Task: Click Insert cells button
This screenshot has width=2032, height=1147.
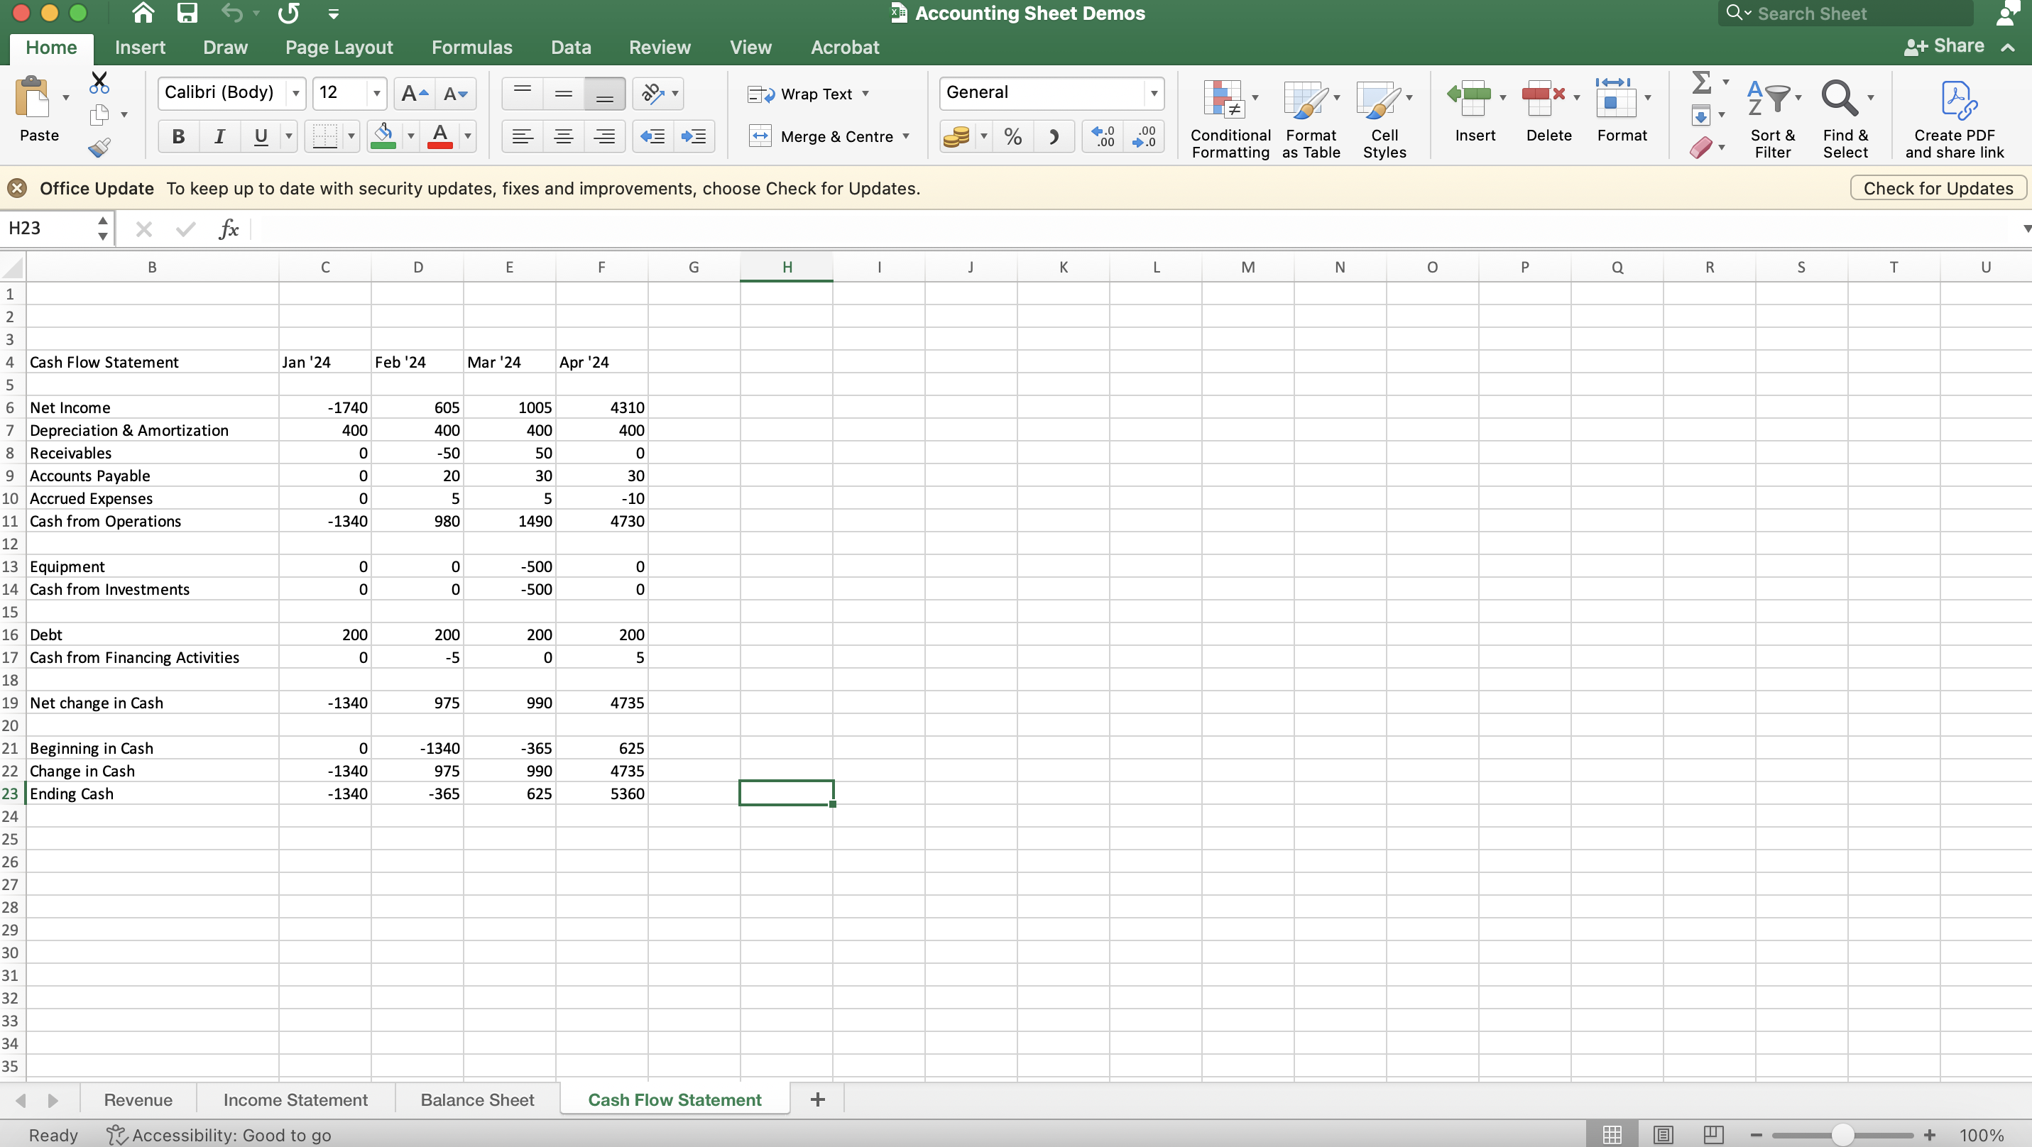Action: click(x=1475, y=112)
